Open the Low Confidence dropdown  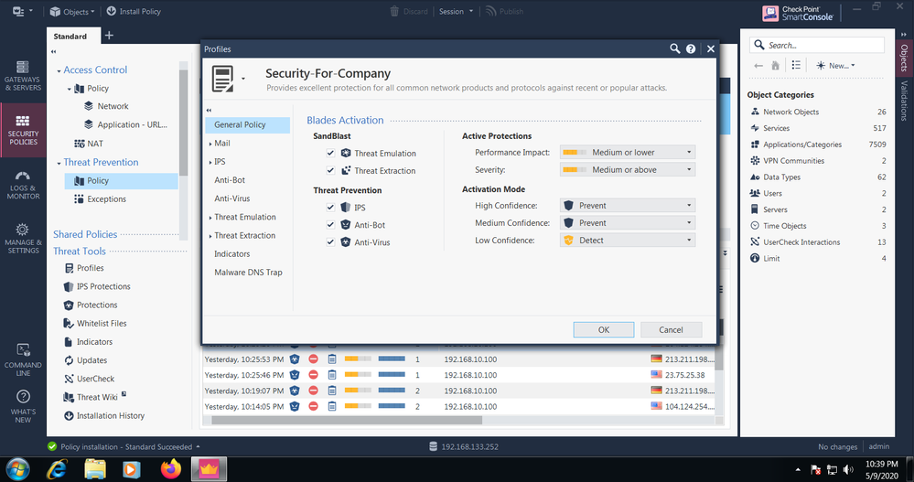point(627,241)
